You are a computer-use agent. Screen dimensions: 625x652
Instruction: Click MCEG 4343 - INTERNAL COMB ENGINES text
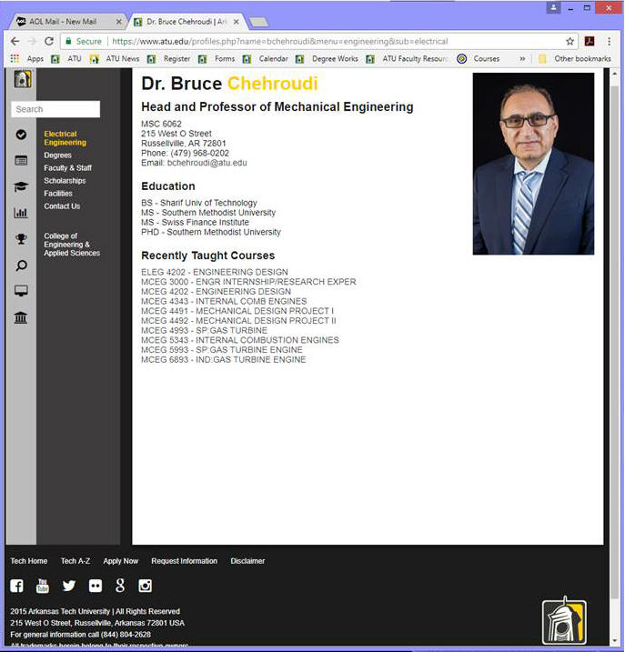[224, 301]
